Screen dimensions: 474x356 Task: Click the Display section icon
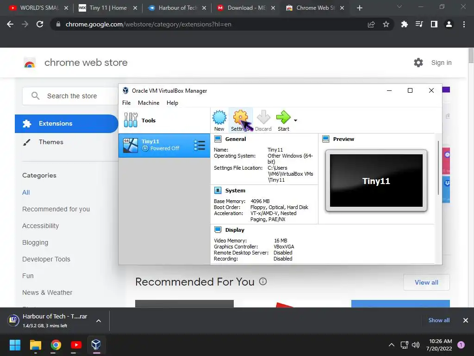[x=218, y=230]
